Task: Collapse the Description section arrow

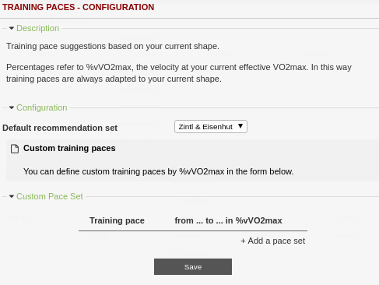Action: [x=12, y=28]
